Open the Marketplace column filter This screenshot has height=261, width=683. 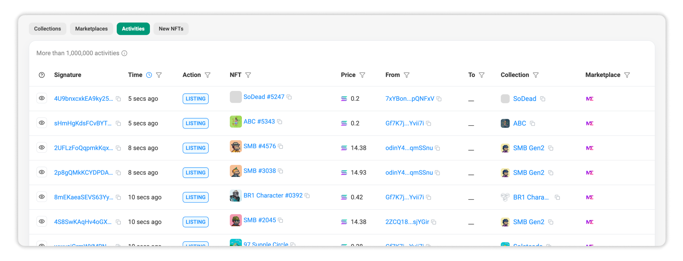pyautogui.click(x=627, y=75)
